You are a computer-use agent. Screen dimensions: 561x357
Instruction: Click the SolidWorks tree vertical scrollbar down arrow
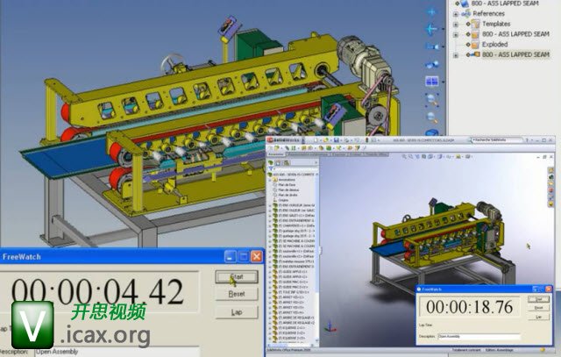click(316, 340)
